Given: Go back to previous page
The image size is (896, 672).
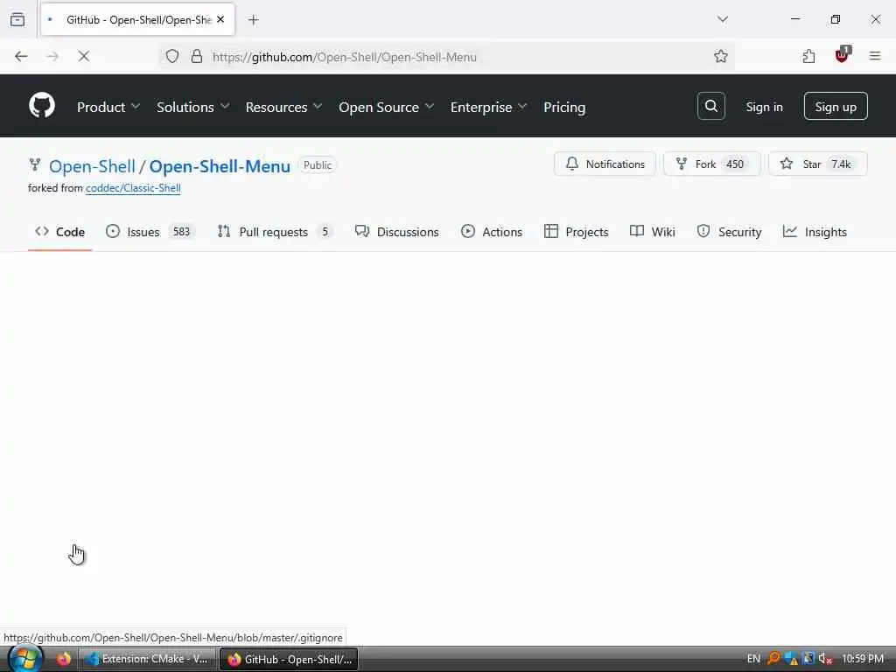Looking at the screenshot, I should tap(21, 56).
